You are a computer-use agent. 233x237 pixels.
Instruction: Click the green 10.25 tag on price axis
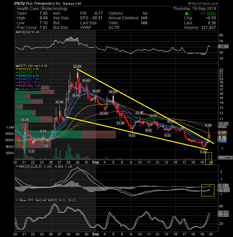pos(223,123)
